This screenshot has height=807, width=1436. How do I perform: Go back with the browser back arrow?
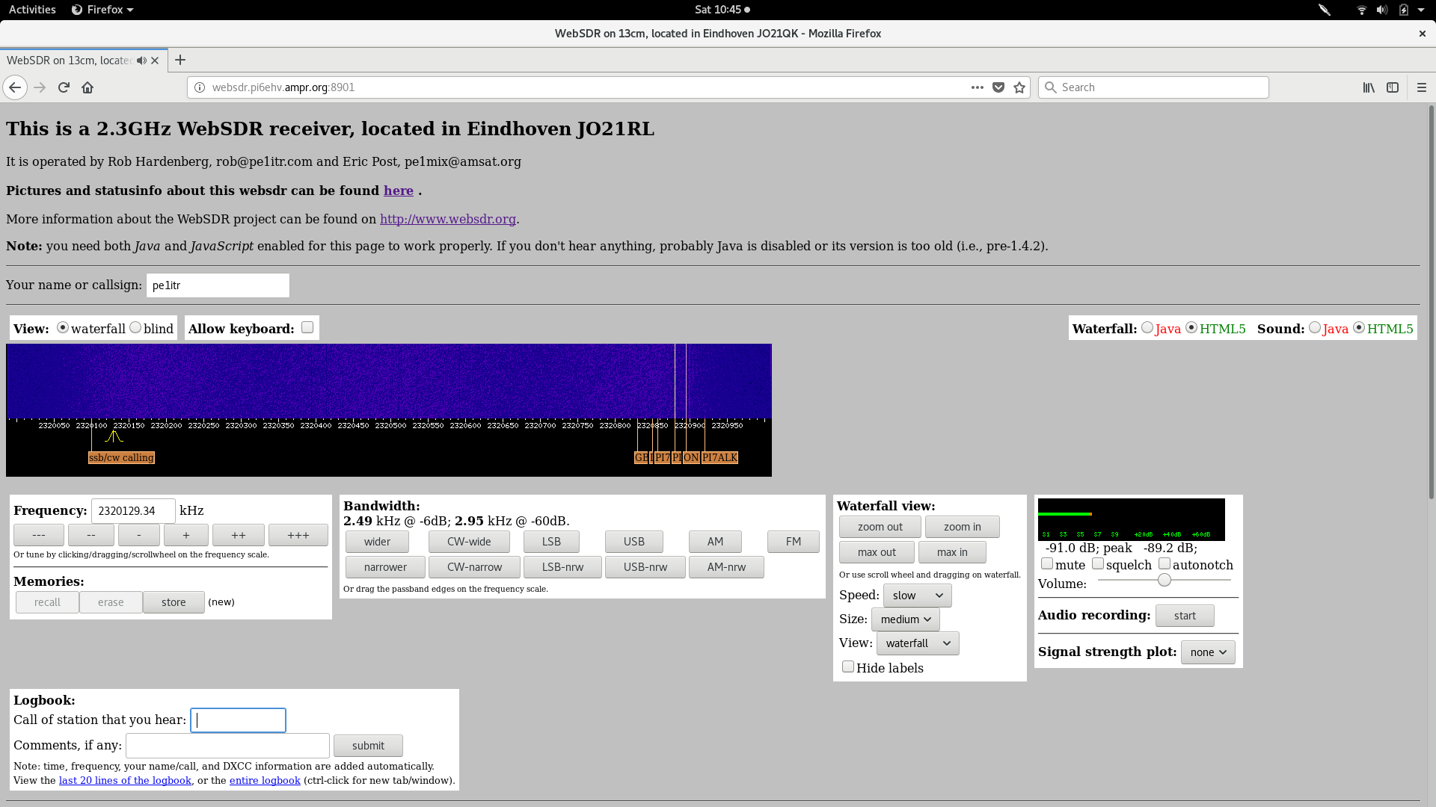point(15,87)
